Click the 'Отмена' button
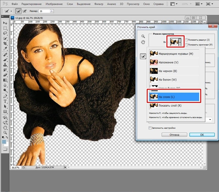Image resolution: width=219 pixels, height=192 pixels. [x=174, y=135]
